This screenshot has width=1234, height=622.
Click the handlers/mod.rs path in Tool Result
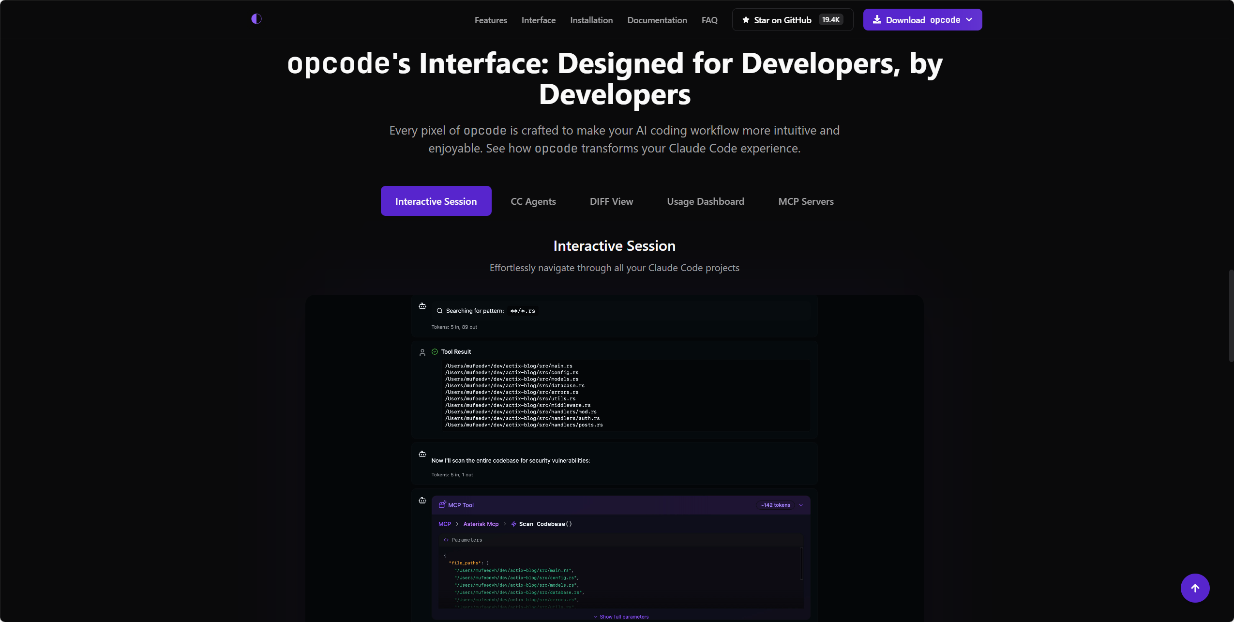coord(521,412)
